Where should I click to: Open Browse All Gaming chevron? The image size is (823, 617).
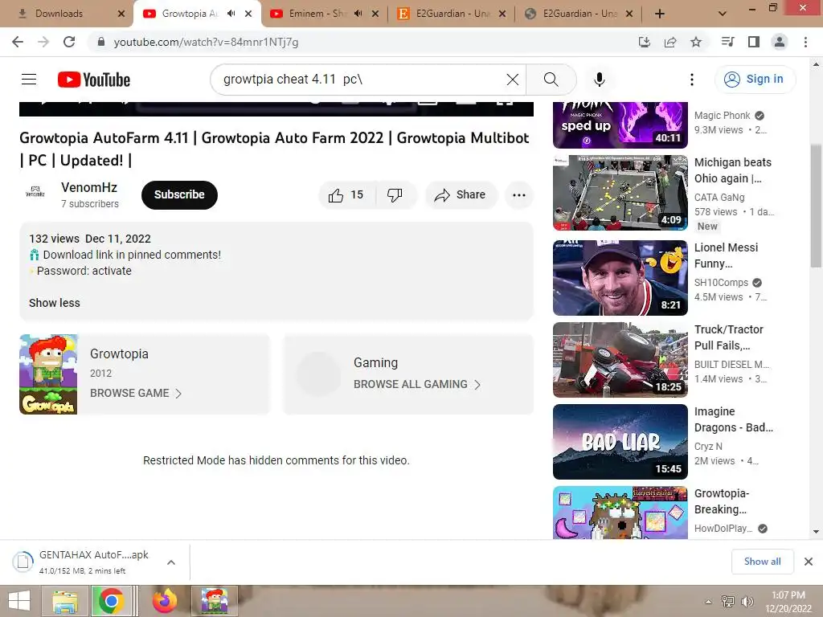pos(477,385)
